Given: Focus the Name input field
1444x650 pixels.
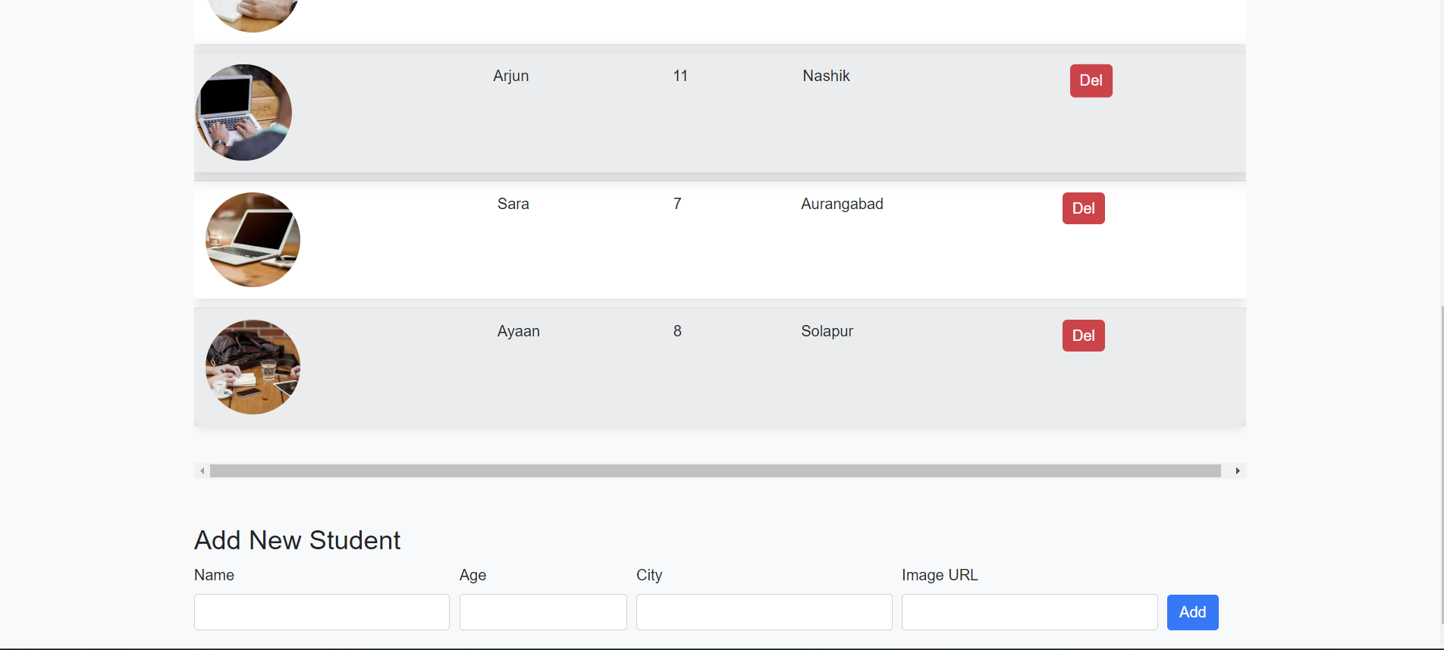Looking at the screenshot, I should [x=322, y=612].
